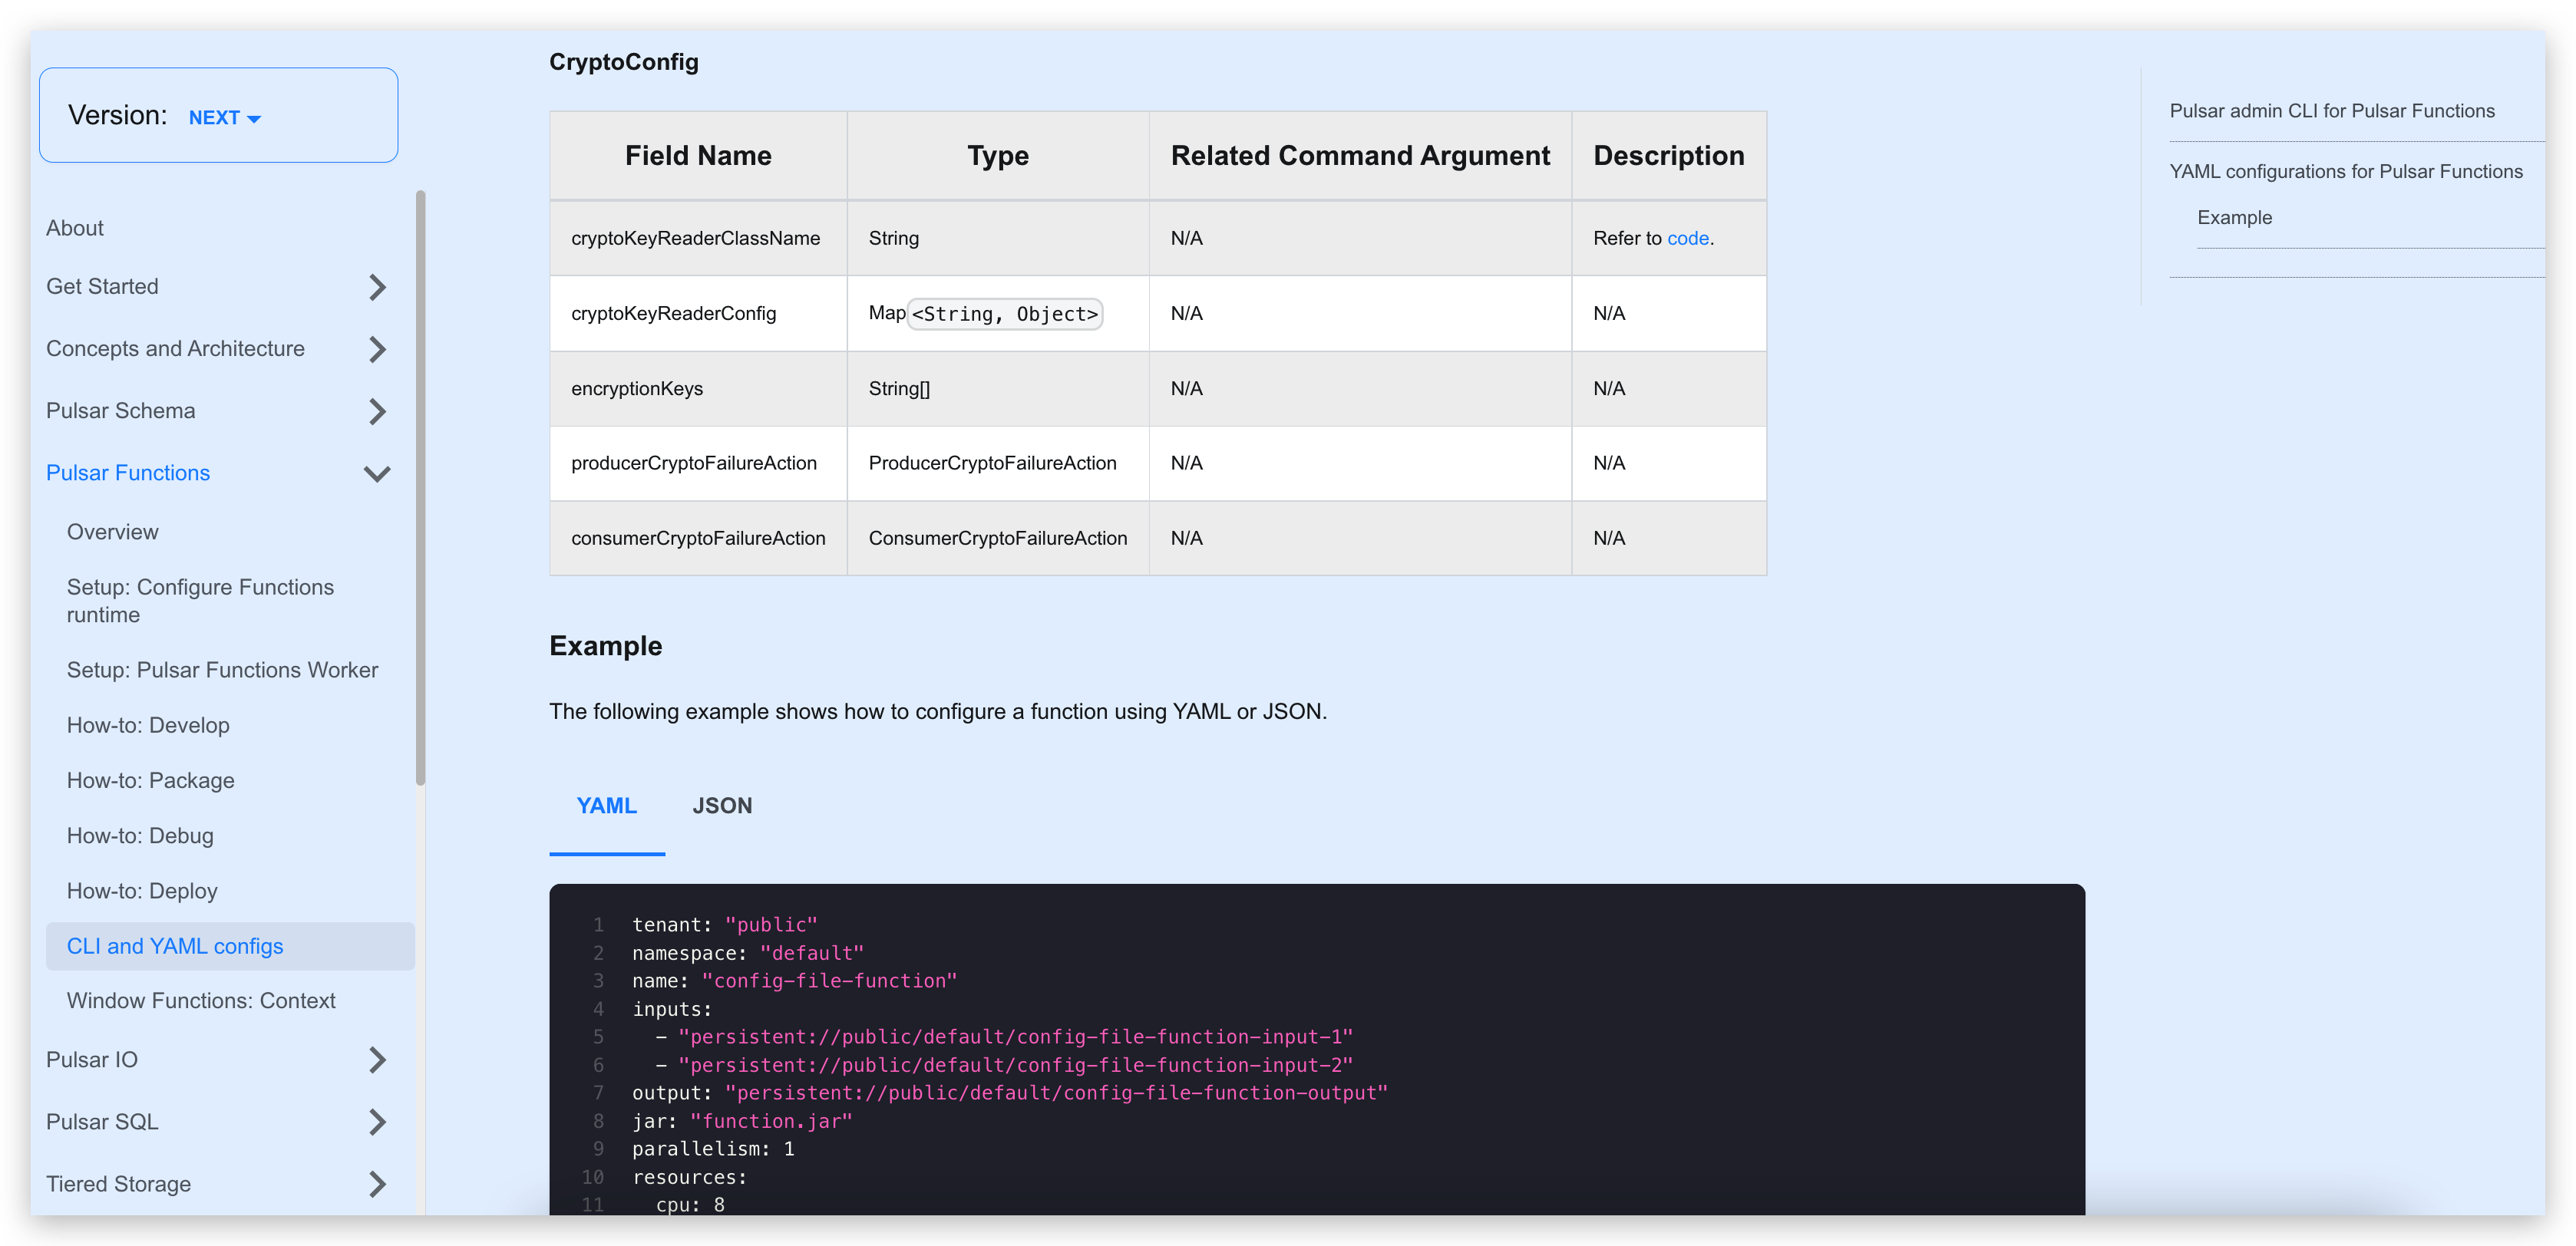Image resolution: width=2576 pixels, height=1246 pixels.
Task: Follow the code link in Description
Action: 1688,238
